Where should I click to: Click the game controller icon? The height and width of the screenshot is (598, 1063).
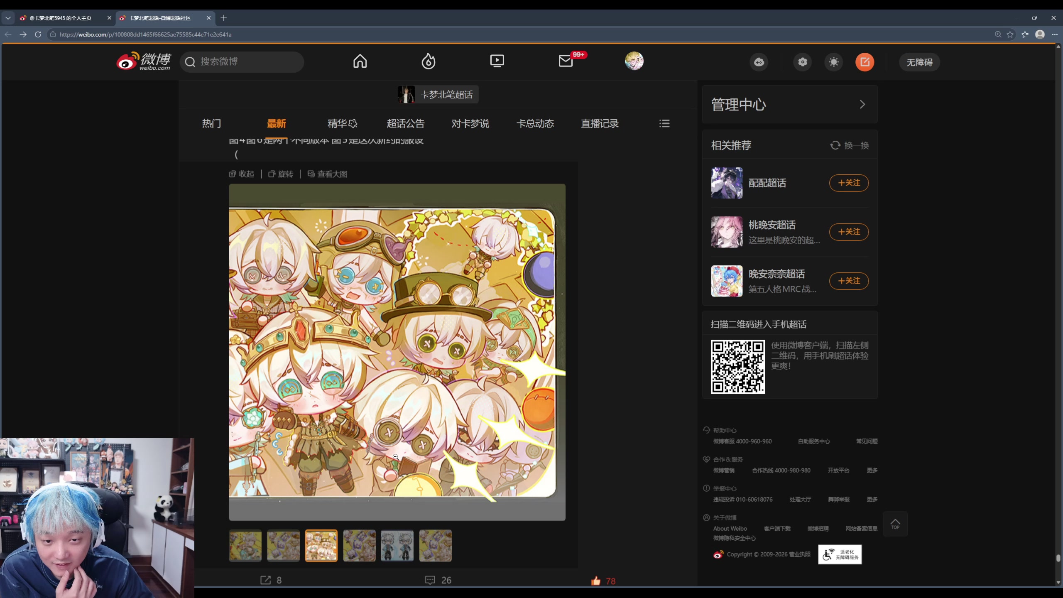pos(759,62)
